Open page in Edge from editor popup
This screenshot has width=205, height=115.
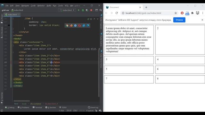click(88, 26)
